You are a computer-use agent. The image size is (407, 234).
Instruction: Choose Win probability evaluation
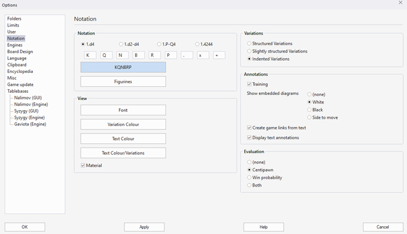click(x=250, y=177)
